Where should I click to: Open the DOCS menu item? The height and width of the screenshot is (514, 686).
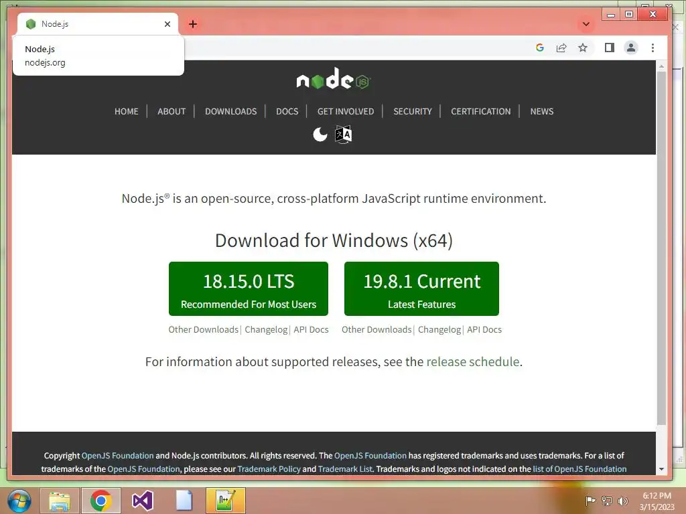[x=287, y=112]
